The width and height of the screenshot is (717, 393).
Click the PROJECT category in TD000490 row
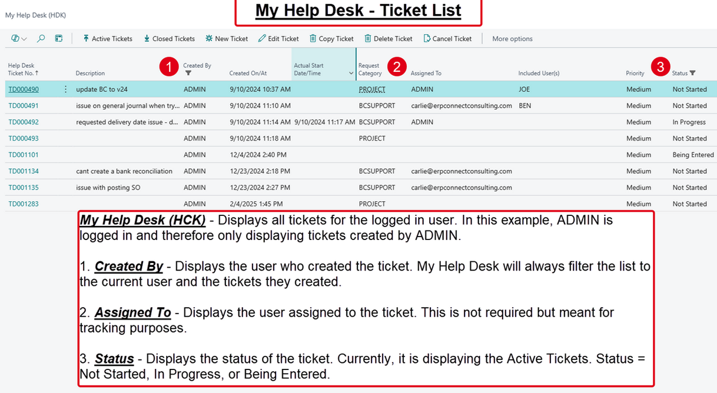pos(372,89)
